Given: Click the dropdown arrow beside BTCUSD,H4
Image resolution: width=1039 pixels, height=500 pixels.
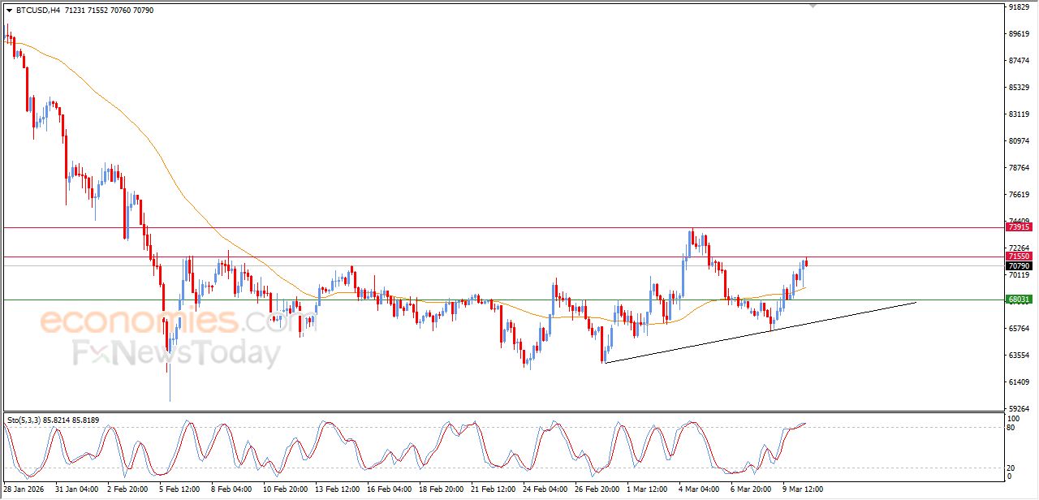Looking at the screenshot, I should click(9, 11).
